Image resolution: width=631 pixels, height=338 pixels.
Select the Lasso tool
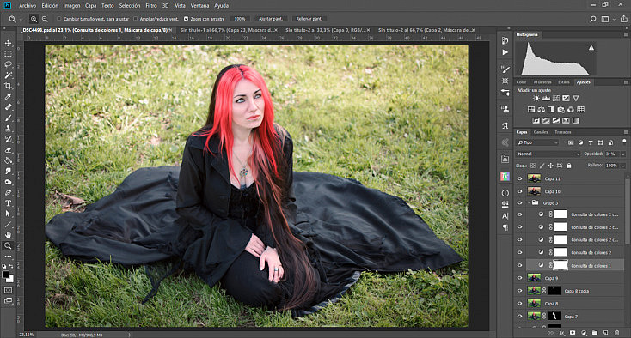8,64
